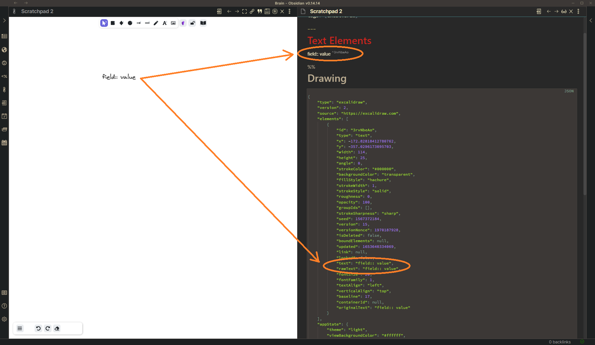Image resolution: width=595 pixels, height=345 pixels.
Task: Select the Selection pointer tool
Action: pos(104,23)
